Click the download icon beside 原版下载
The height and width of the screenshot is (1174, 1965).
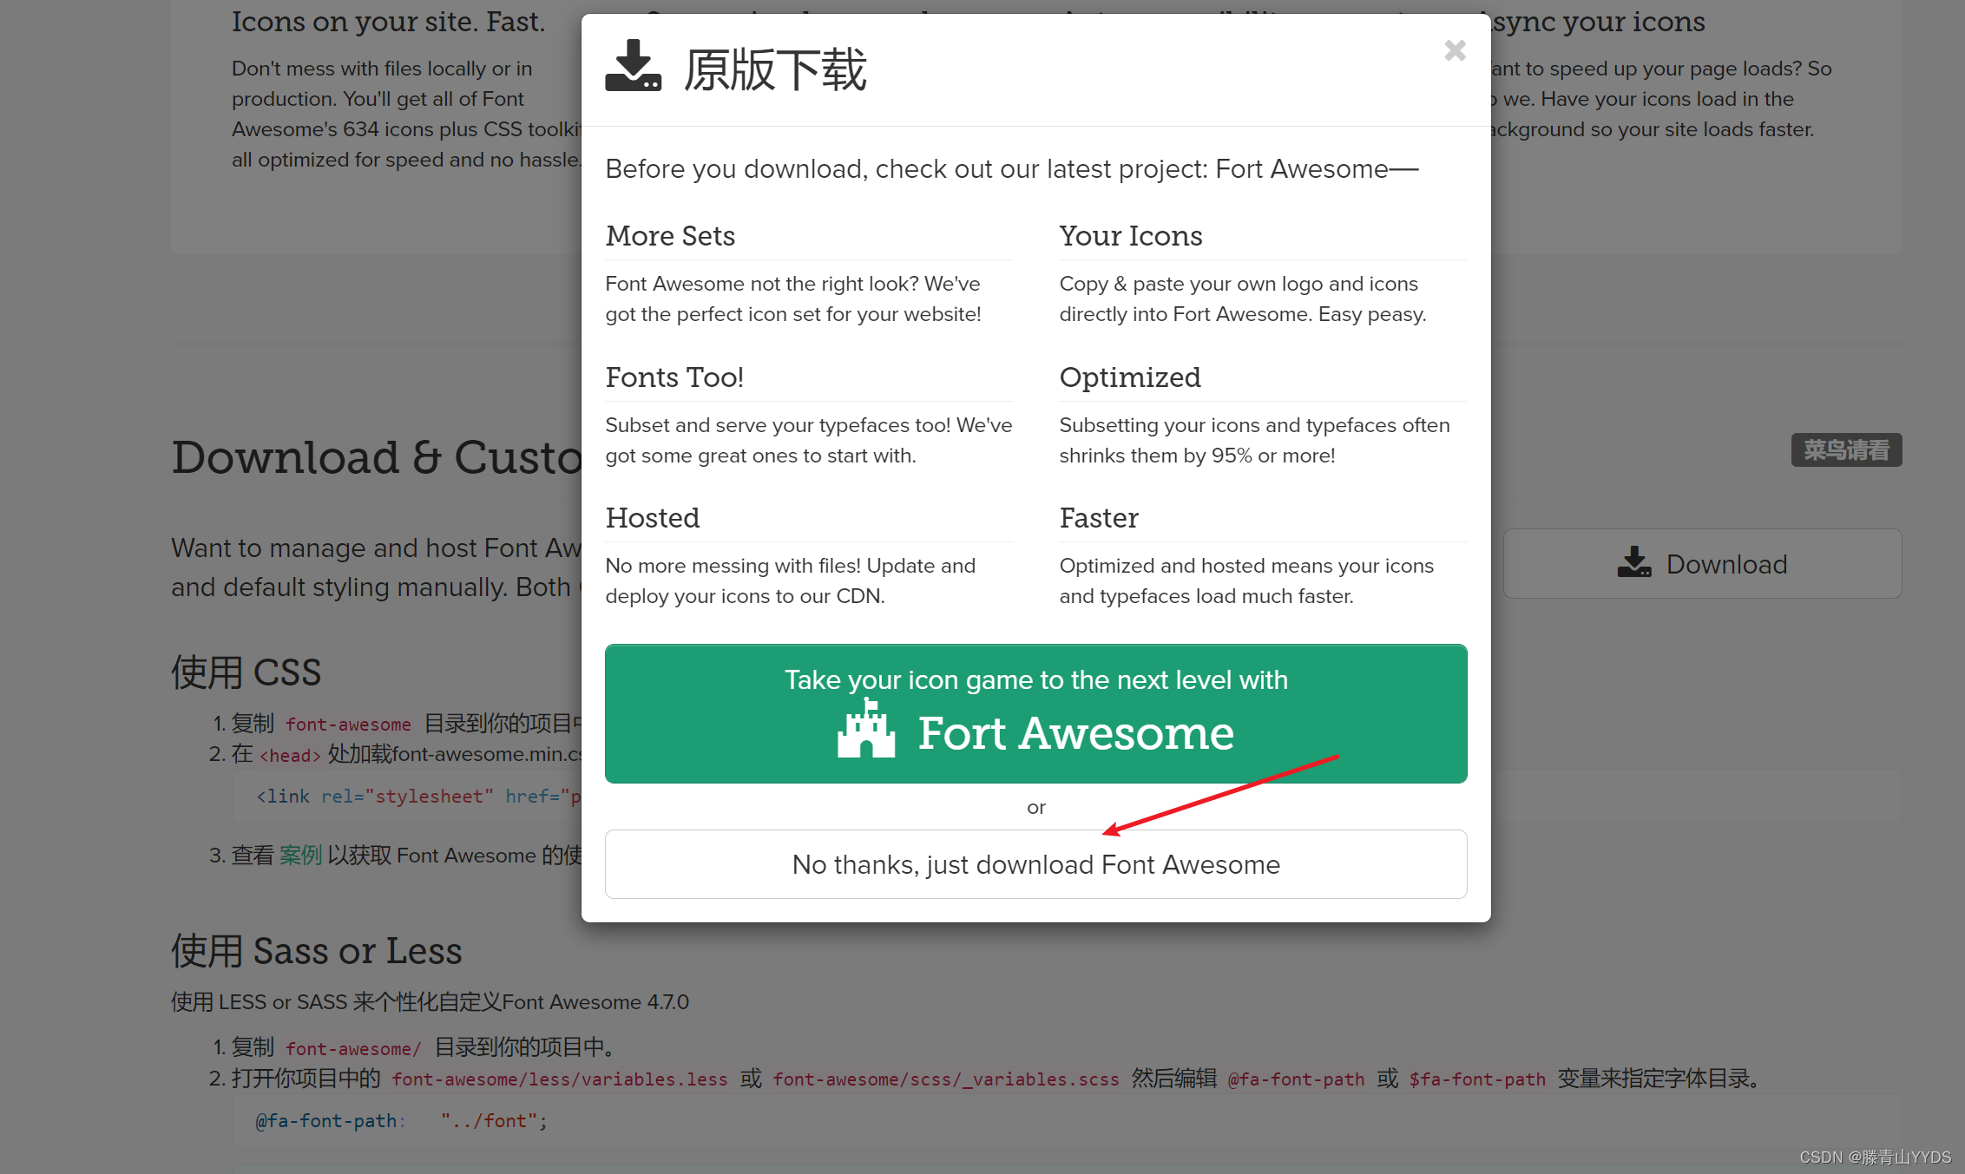point(633,66)
